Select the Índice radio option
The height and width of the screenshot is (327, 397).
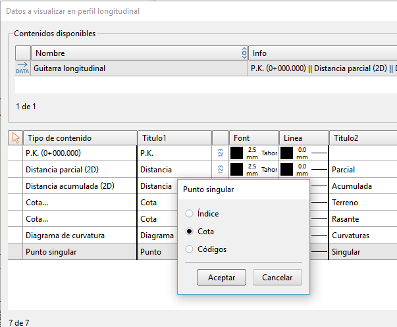189,214
